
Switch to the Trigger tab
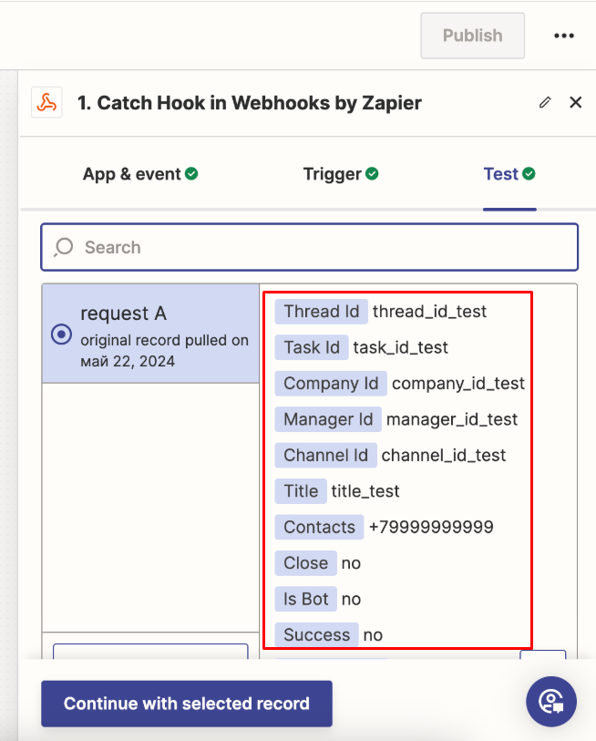pos(332,174)
